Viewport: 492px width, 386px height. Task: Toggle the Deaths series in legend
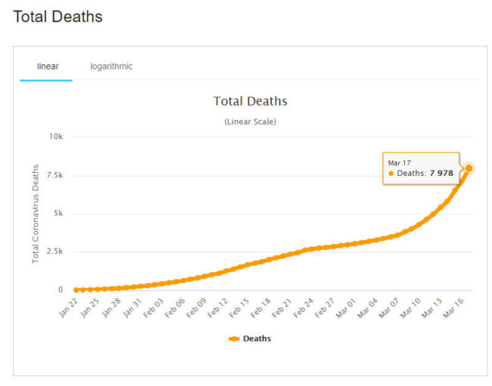click(257, 338)
